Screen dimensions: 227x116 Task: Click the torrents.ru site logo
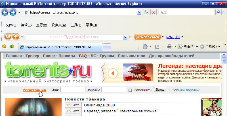point(48,72)
